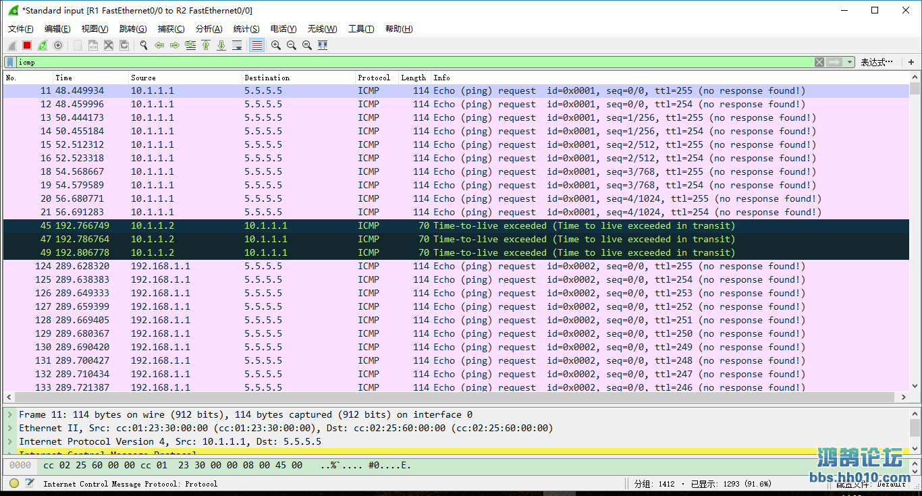Select packet number 11 row
Screen dimensions: 922x496
coord(456,91)
